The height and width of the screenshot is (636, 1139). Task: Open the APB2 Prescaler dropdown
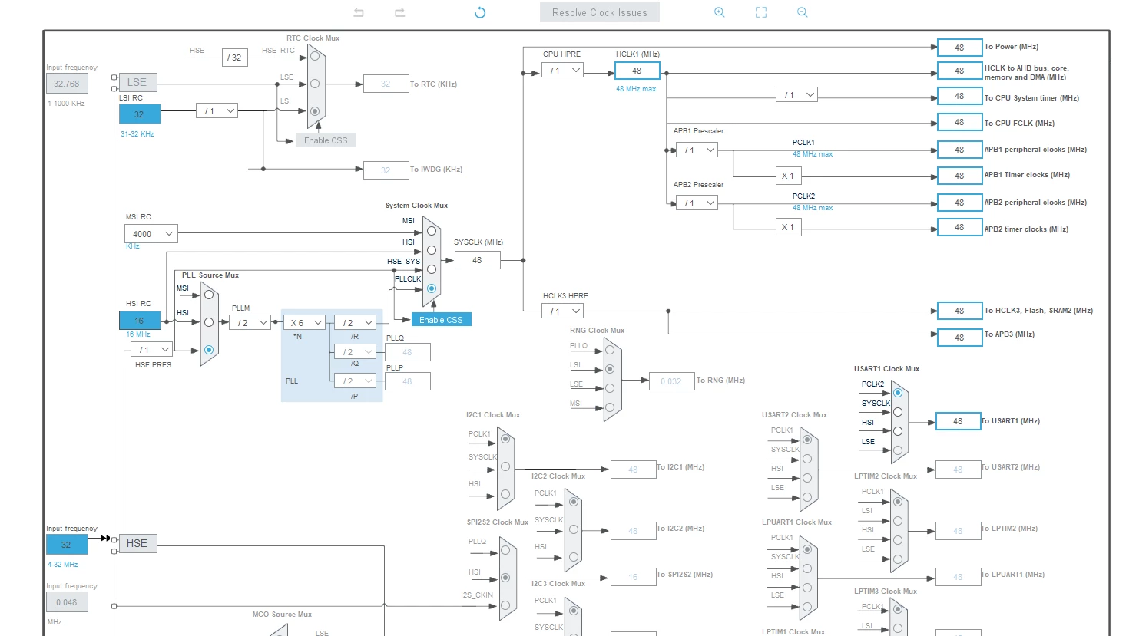pyautogui.click(x=697, y=203)
